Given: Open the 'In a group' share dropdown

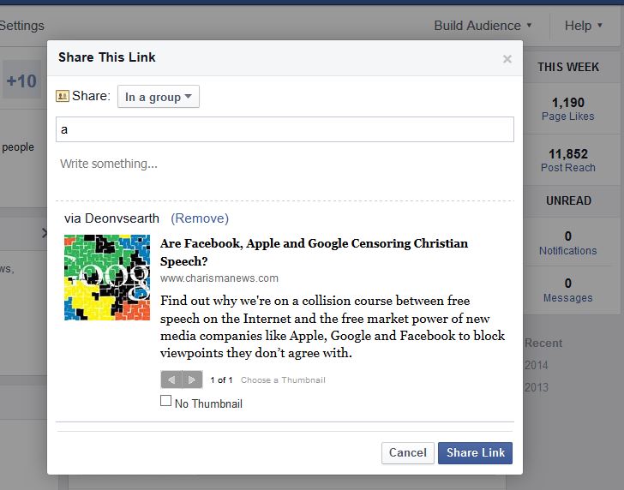Looking at the screenshot, I should click(159, 97).
